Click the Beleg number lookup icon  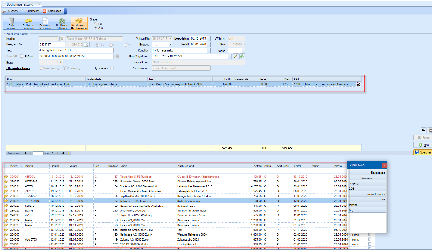pos(87,45)
